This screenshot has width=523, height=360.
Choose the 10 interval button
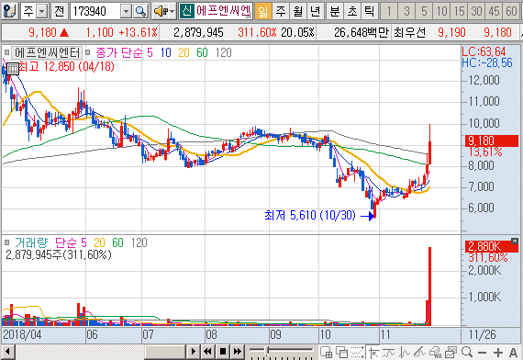coord(441,11)
